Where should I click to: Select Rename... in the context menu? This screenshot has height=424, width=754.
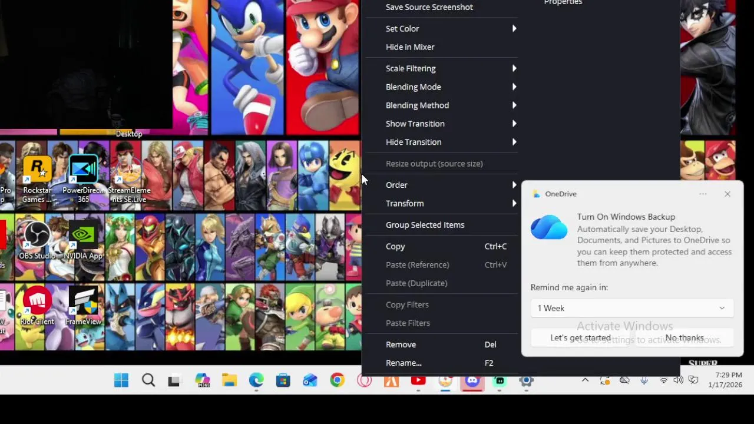404,363
